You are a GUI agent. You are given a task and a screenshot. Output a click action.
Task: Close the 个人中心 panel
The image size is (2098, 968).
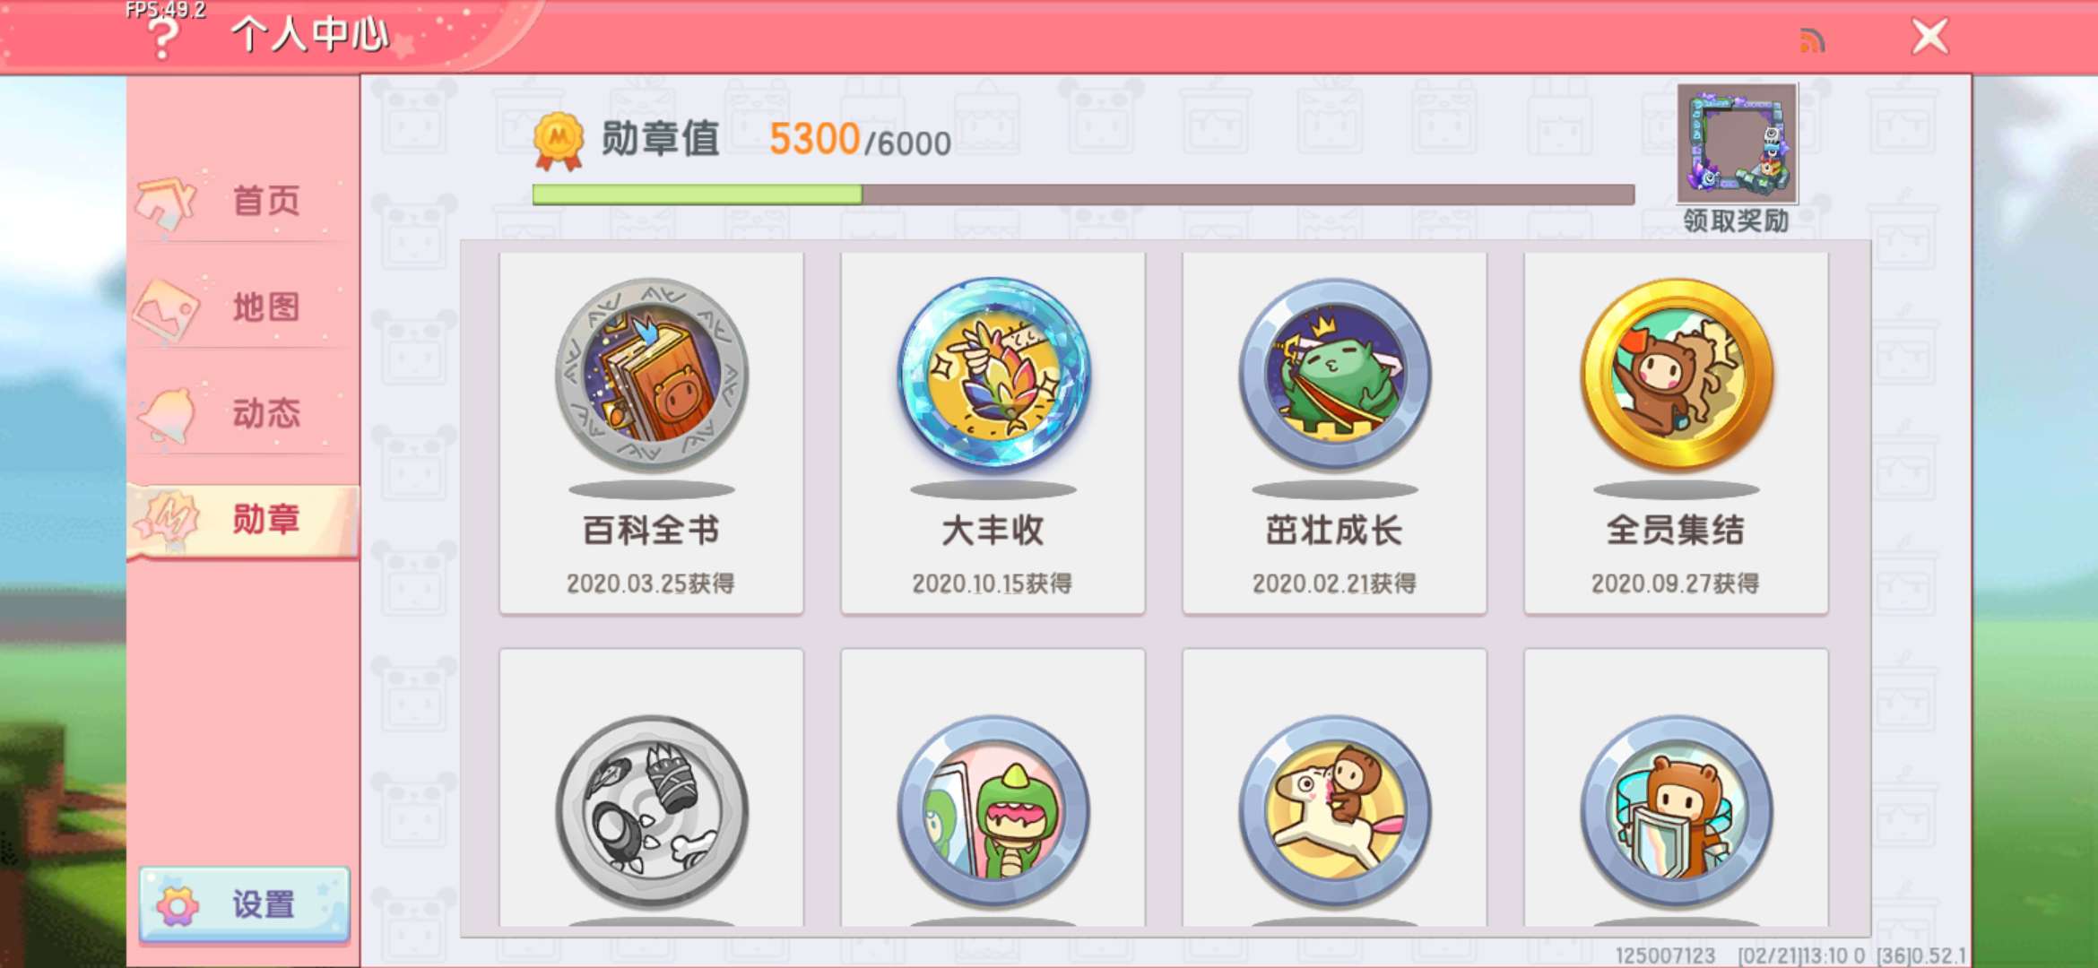(1929, 37)
